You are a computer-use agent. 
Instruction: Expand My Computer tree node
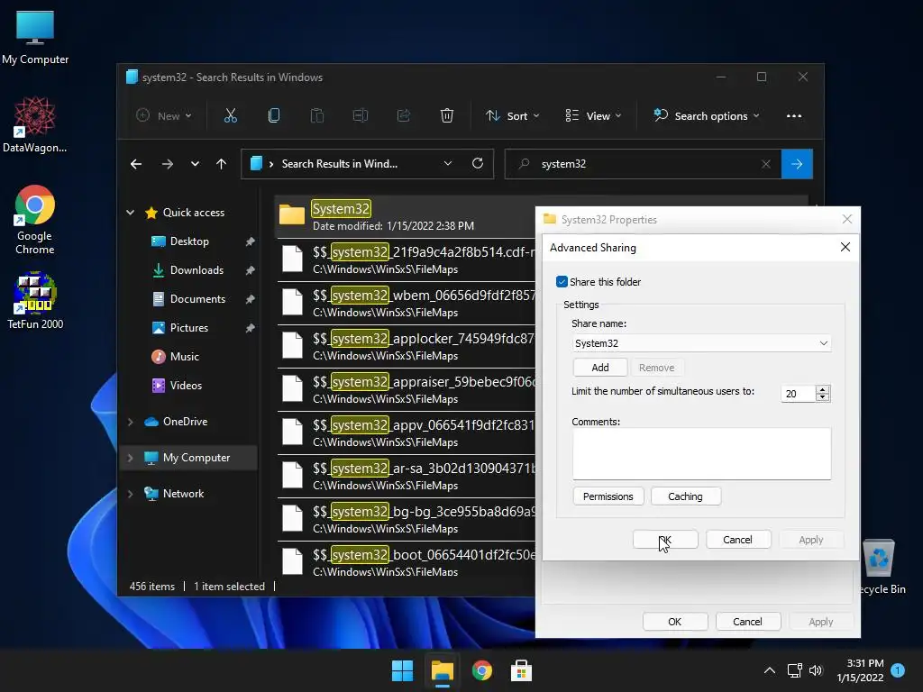tap(131, 458)
